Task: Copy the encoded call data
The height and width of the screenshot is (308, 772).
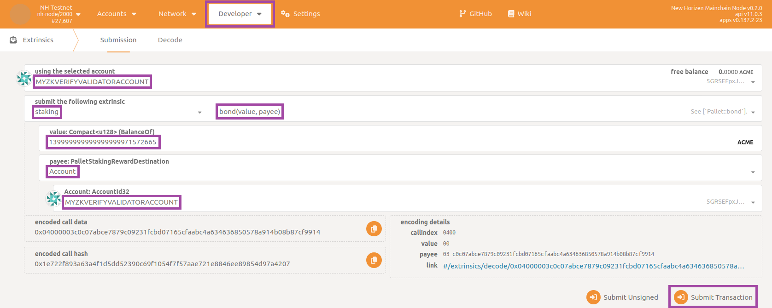Action: (x=374, y=228)
